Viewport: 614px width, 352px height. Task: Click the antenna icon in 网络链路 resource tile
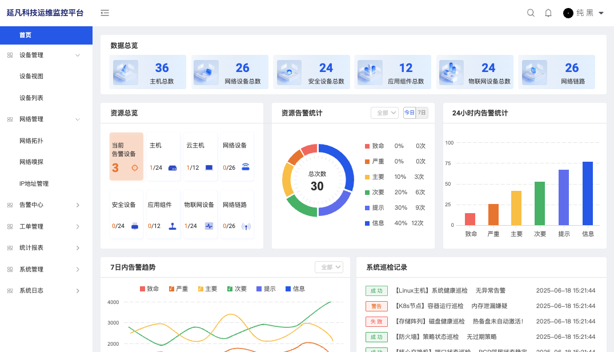[246, 226]
